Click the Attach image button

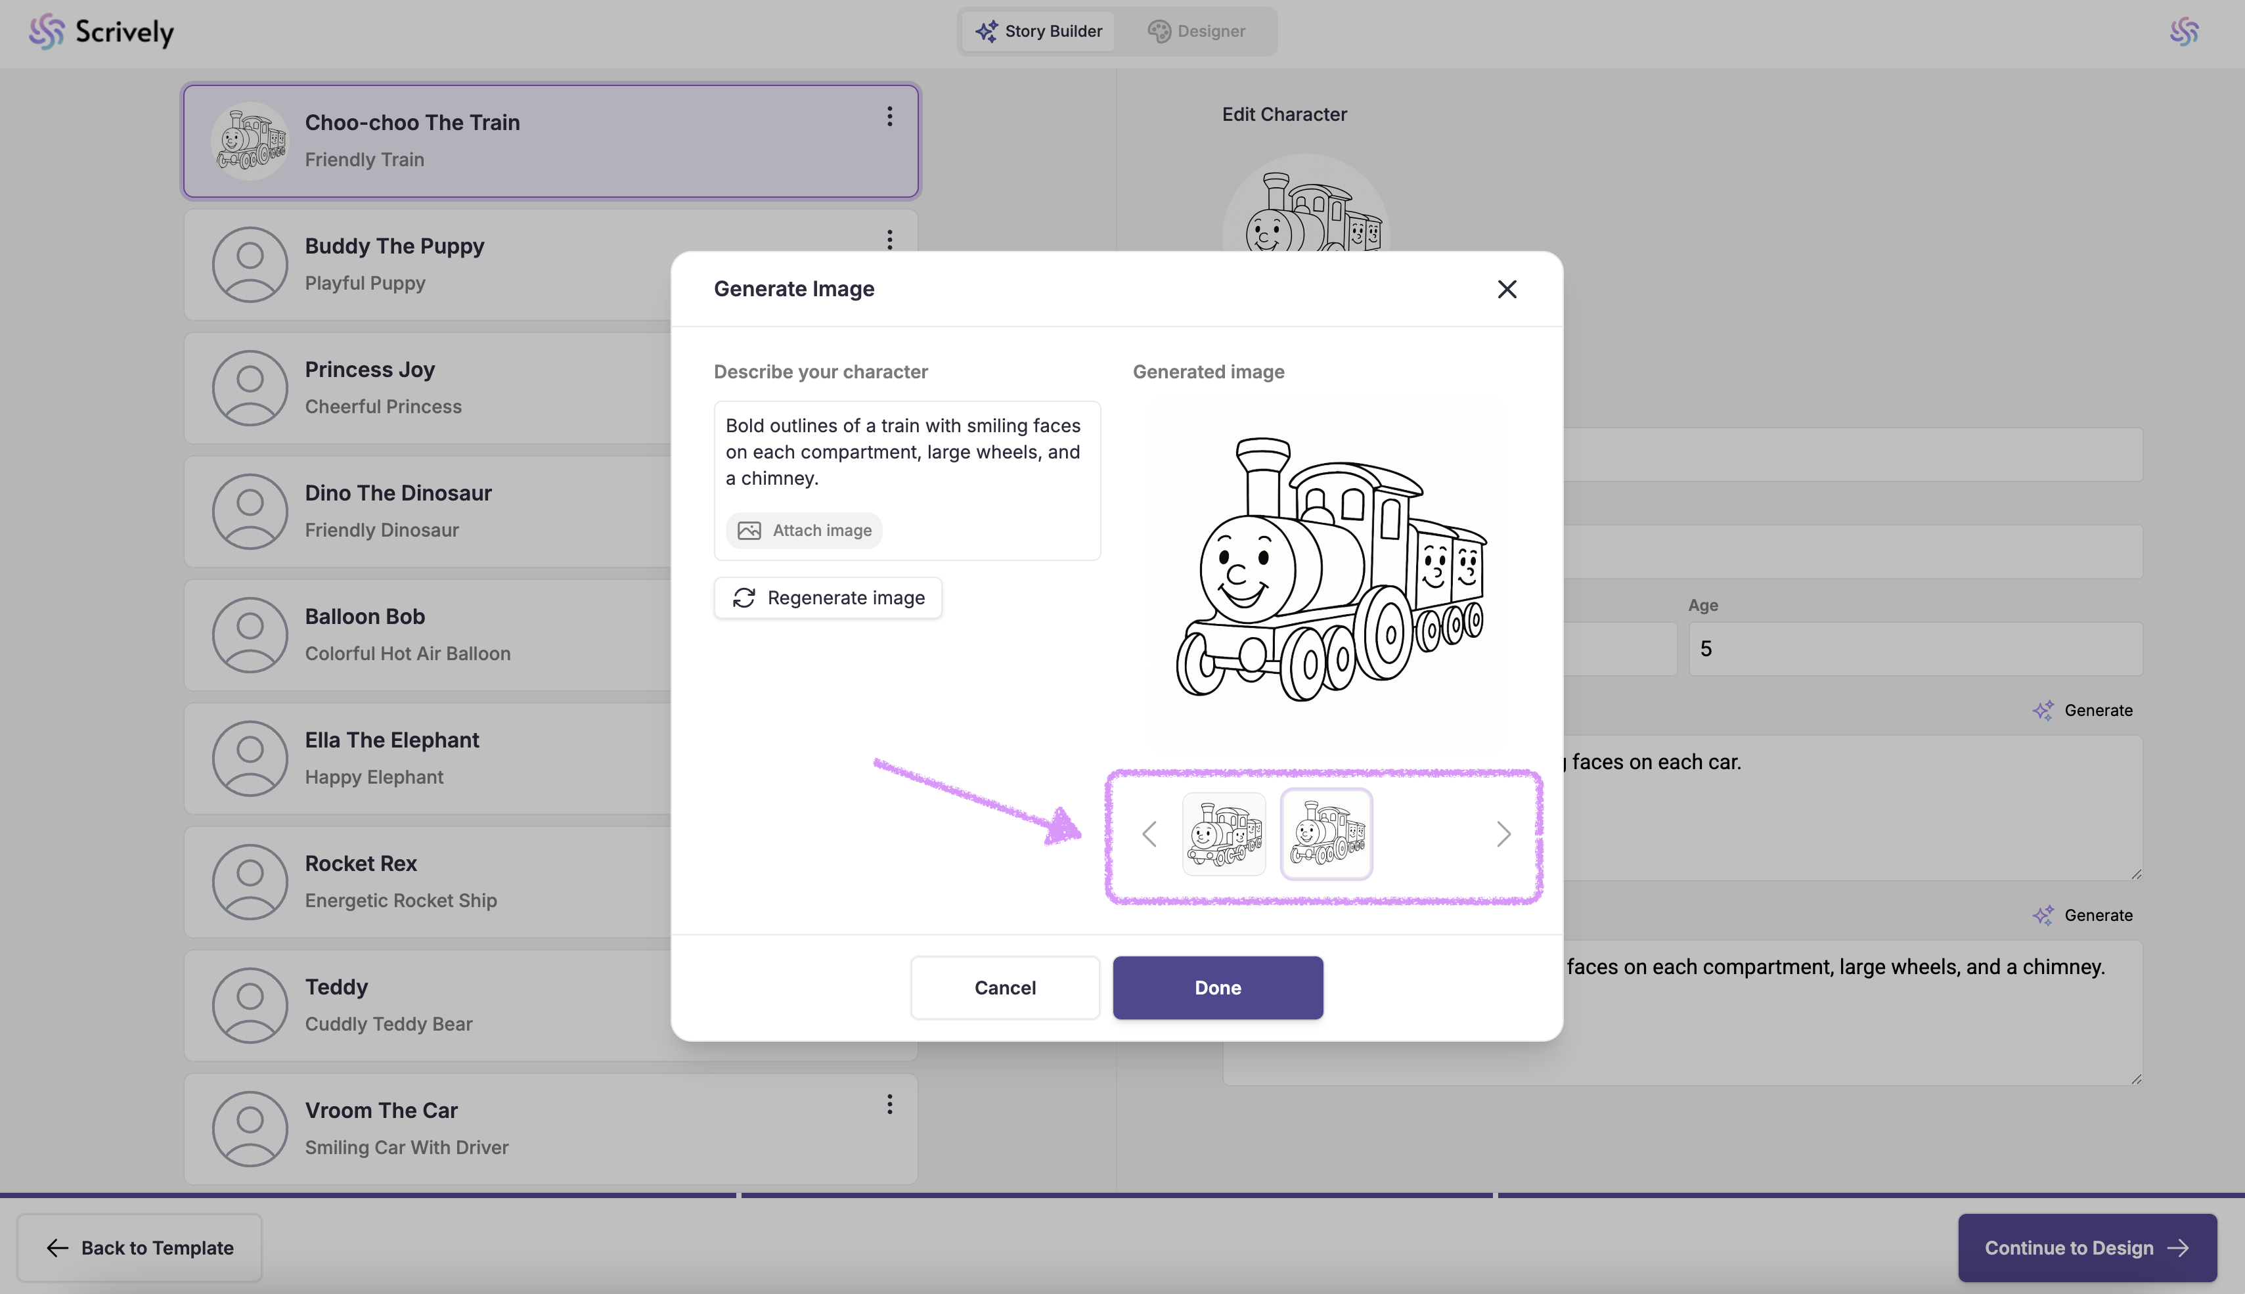pyautogui.click(x=804, y=531)
